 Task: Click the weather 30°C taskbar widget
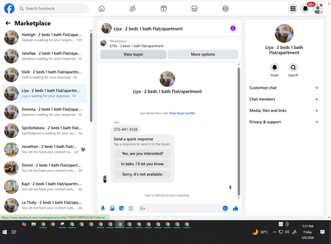[260, 232]
